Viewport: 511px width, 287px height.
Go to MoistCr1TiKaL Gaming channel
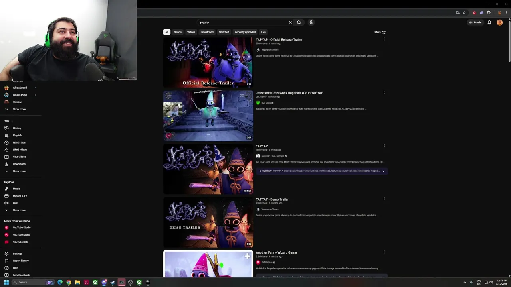coord(273,156)
